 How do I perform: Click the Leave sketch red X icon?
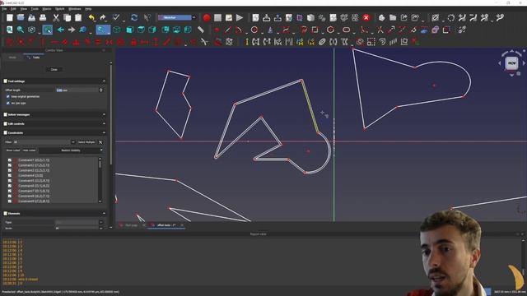tap(366, 18)
